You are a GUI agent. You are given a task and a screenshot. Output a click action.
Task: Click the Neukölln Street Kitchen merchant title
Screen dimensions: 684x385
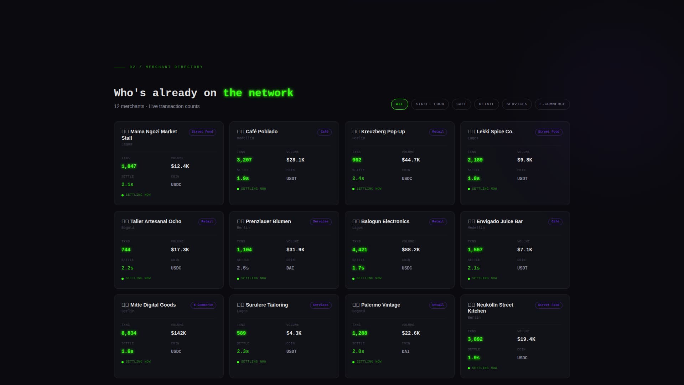(x=491, y=308)
